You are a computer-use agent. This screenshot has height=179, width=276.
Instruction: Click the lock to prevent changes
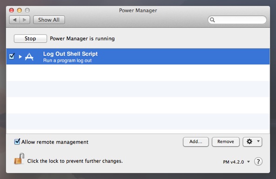click(19, 159)
